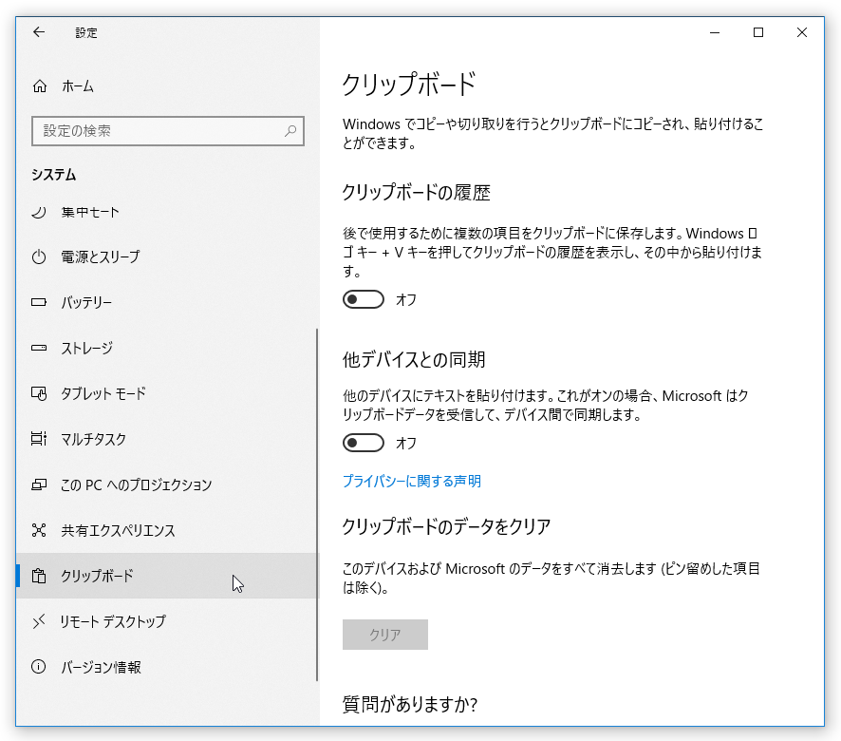This screenshot has height=741, width=841.
Task: Click the sidebar vertical scrollbar
Action: 317,504
